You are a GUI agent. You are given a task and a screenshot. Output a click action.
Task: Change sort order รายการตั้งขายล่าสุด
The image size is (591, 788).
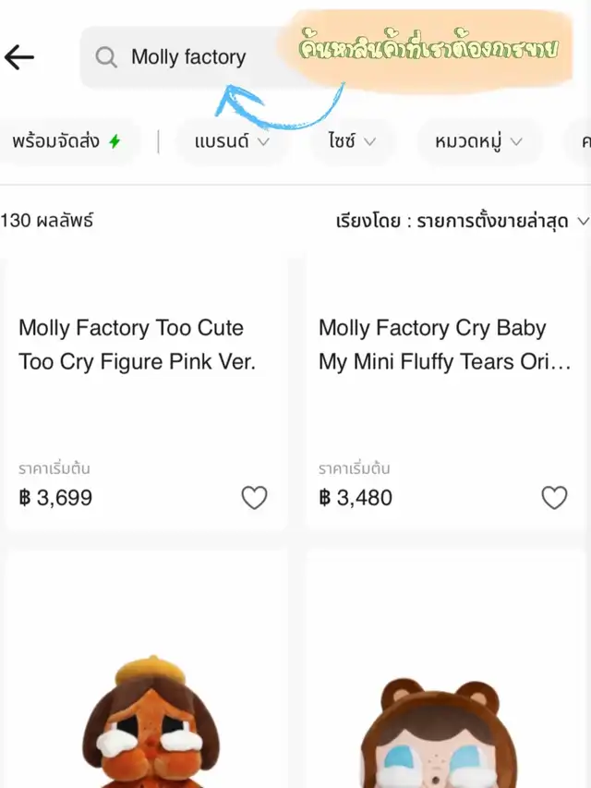[x=462, y=221]
